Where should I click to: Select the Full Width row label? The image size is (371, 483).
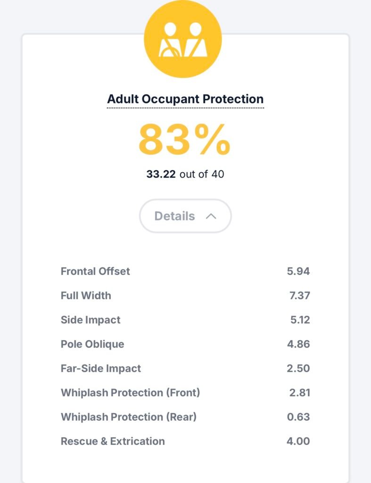click(86, 296)
